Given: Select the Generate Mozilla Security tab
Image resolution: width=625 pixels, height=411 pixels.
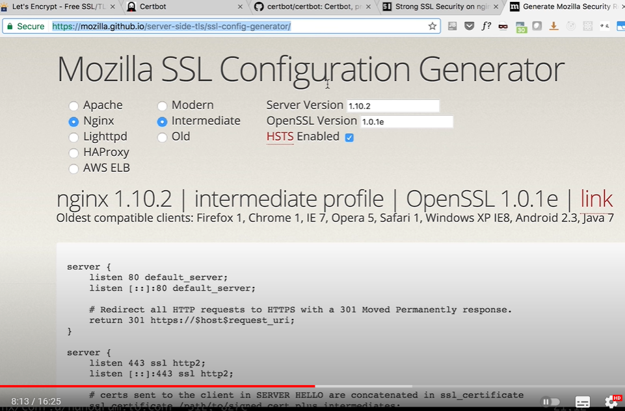Looking at the screenshot, I should click(566, 6).
